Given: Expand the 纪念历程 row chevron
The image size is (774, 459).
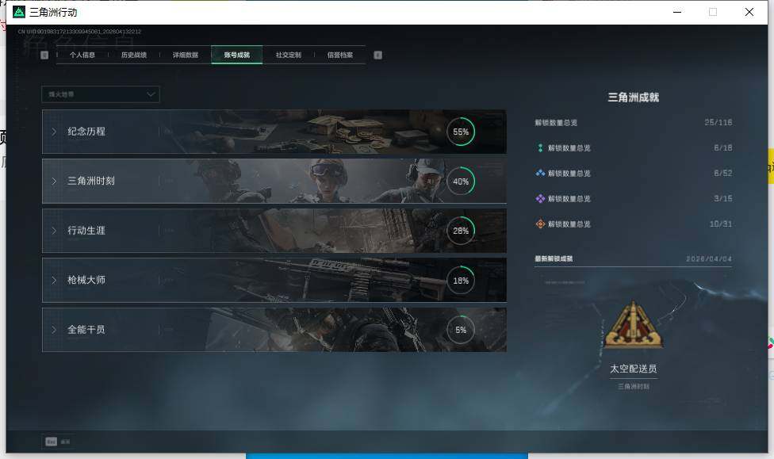Looking at the screenshot, I should (x=54, y=132).
